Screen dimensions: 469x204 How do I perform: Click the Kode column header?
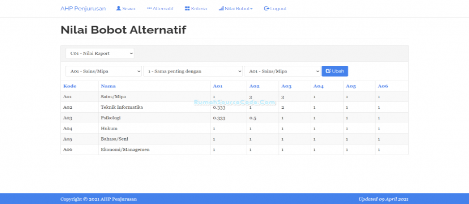pyautogui.click(x=70, y=86)
